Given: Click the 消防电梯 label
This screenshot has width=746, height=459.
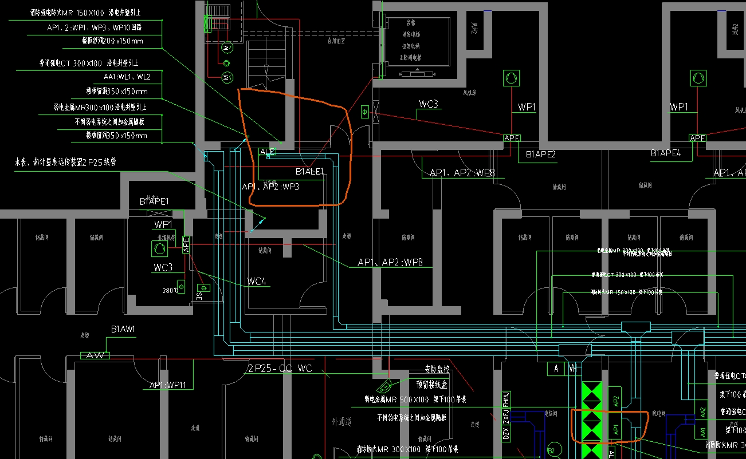Looking at the screenshot, I should 411,34.
